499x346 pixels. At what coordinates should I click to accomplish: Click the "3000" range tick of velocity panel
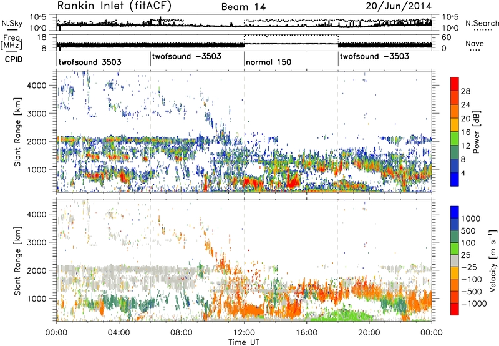click(x=36, y=242)
